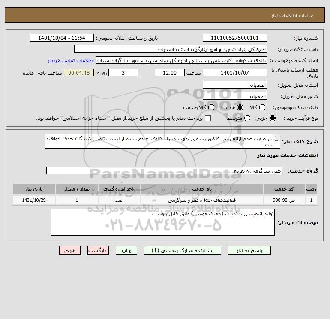Click the remaining time 00:04:48 field

79,72
